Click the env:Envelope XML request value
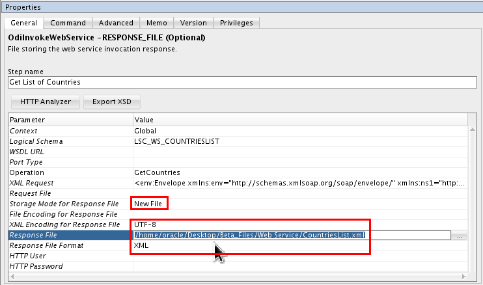This screenshot has height=285, width=483. coord(299,183)
